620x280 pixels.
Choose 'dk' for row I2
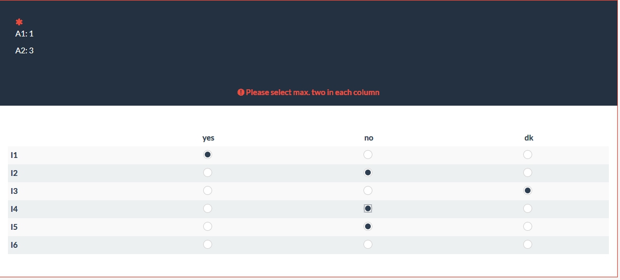(527, 173)
